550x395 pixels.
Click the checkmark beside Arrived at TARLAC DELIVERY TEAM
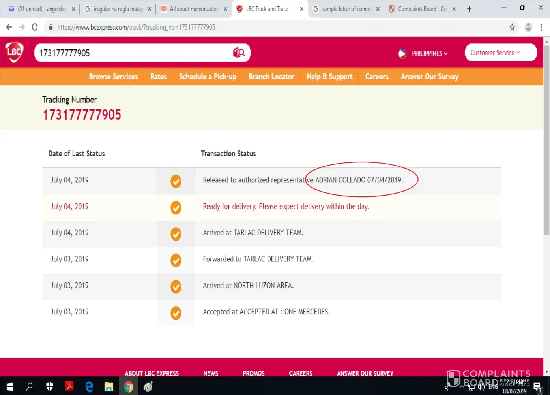176,234
